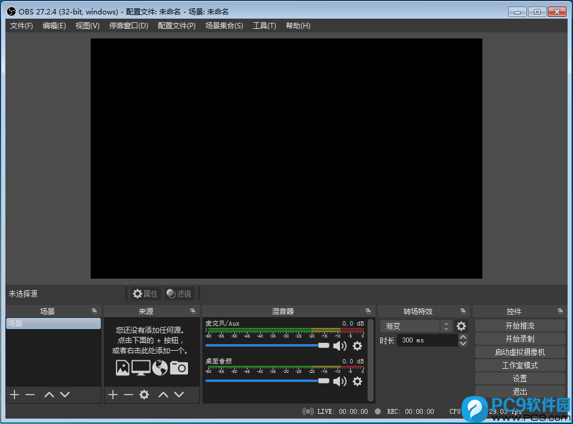Open the 文件(F) menu

point(21,26)
